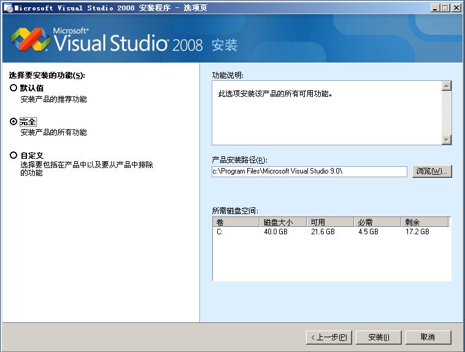The image size is (465, 352).
Task: Click the 磁盘大小 column header
Action: (x=283, y=222)
